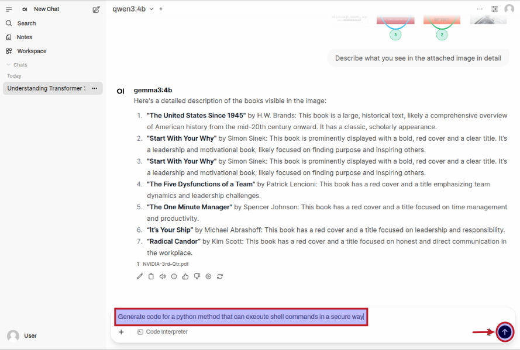This screenshot has width=520, height=350.
Task: Click the message input text field
Action: tap(240, 317)
